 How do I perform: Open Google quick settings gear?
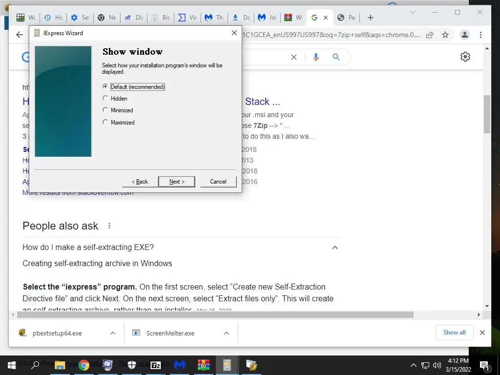tap(465, 57)
